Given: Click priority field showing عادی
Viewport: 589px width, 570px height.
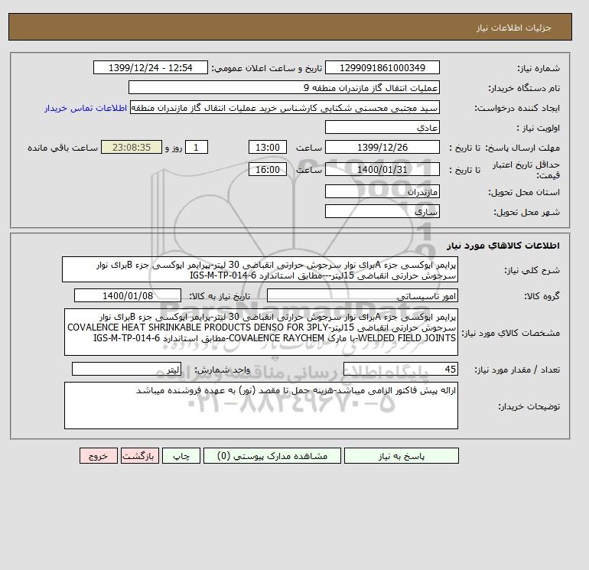Looking at the screenshot, I should point(382,127).
